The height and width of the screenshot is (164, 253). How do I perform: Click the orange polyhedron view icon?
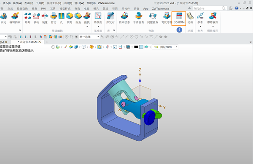pyautogui.click(x=92, y=47)
